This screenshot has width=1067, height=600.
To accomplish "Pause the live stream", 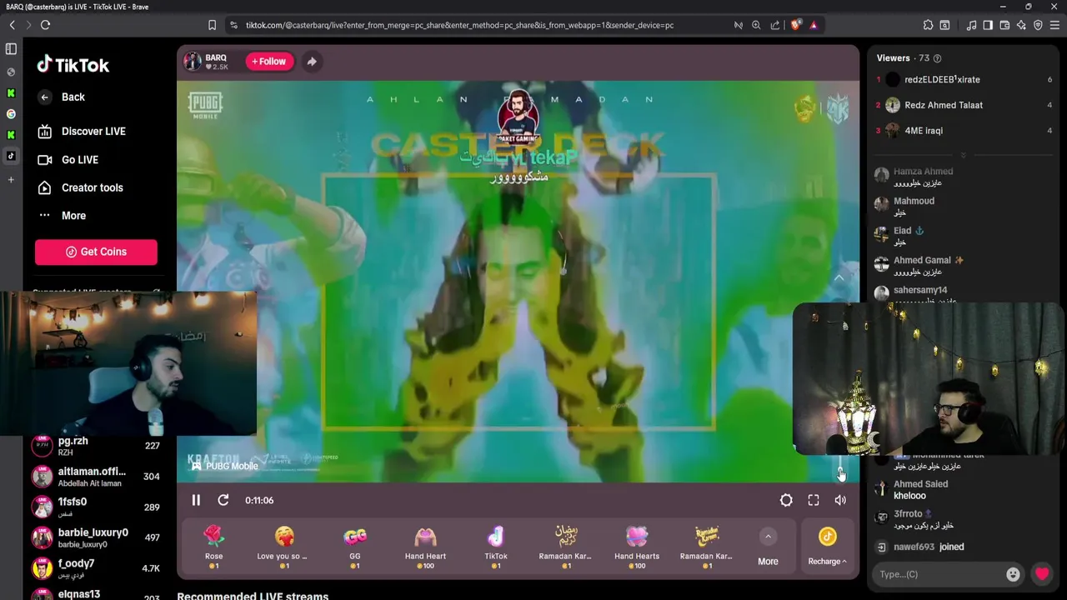I will pos(196,500).
